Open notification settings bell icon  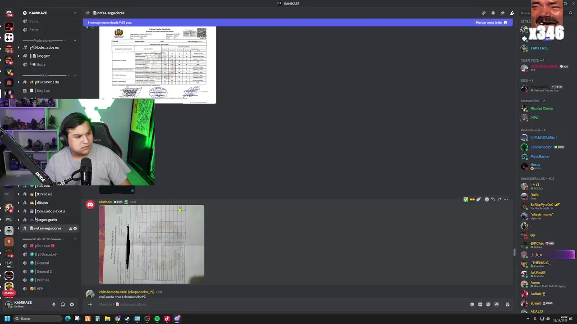point(493,13)
